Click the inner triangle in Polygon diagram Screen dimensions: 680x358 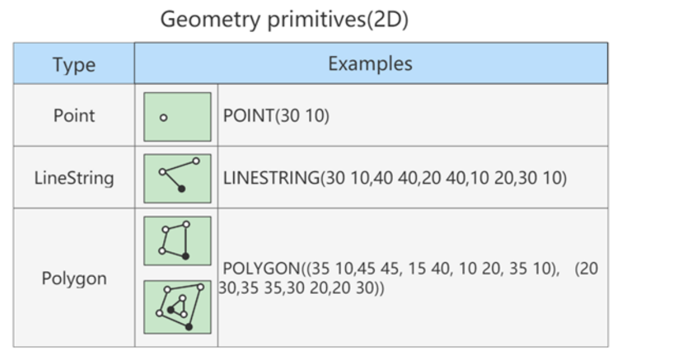point(178,306)
